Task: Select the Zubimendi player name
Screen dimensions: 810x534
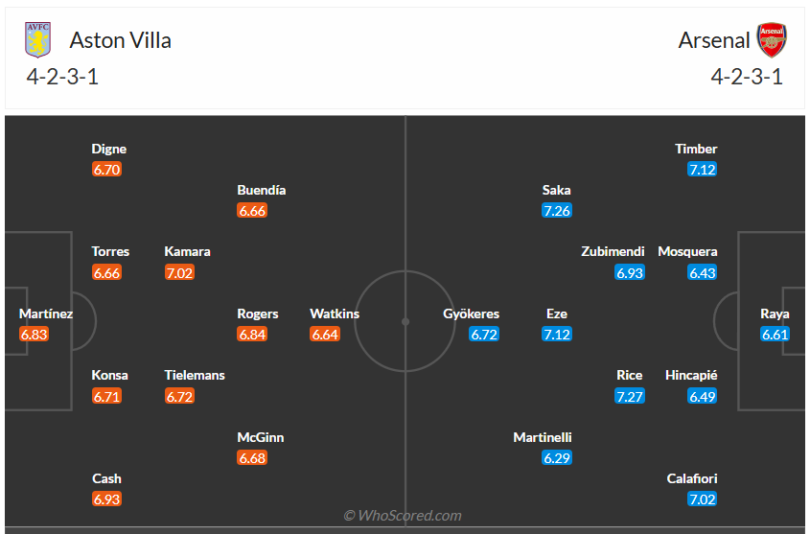Action: point(613,251)
